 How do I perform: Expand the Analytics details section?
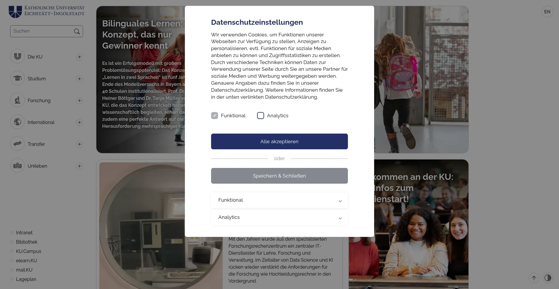coord(279,217)
